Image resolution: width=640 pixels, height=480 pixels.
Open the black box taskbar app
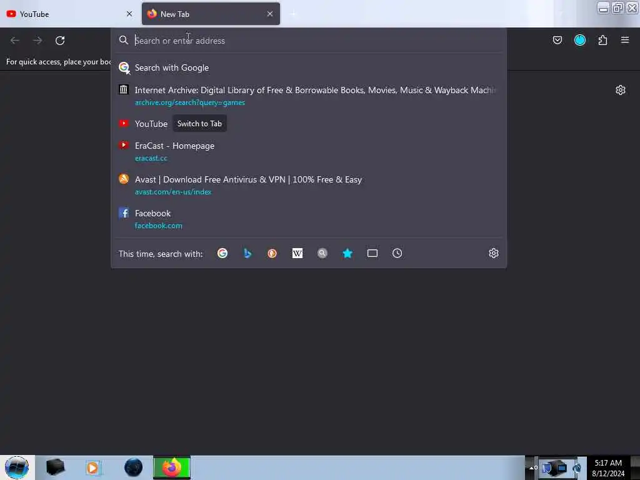click(x=55, y=467)
